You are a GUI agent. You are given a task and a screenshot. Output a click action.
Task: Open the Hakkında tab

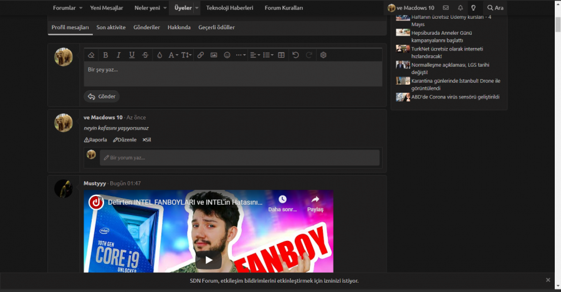click(179, 27)
